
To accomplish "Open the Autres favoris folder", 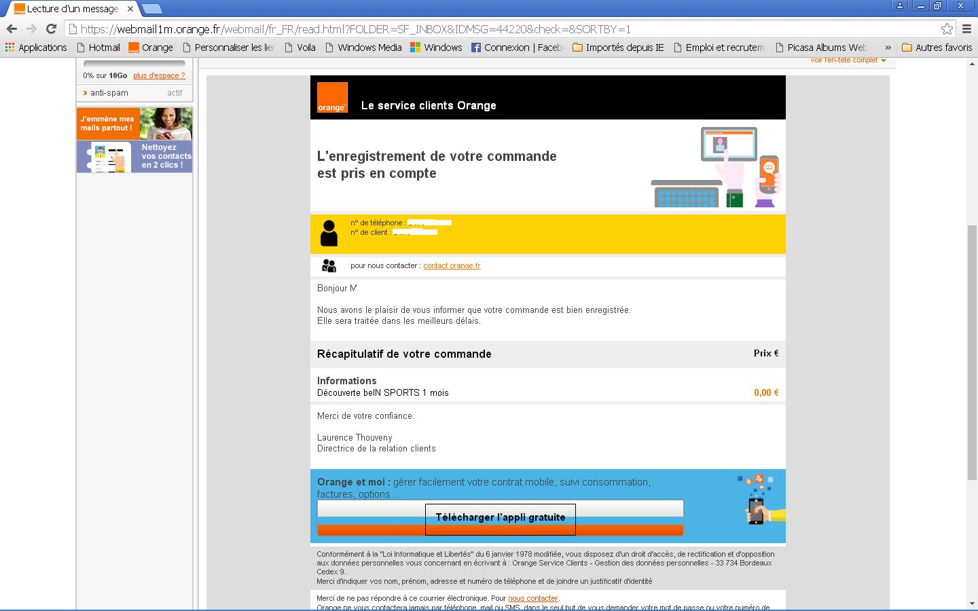I will pos(937,48).
